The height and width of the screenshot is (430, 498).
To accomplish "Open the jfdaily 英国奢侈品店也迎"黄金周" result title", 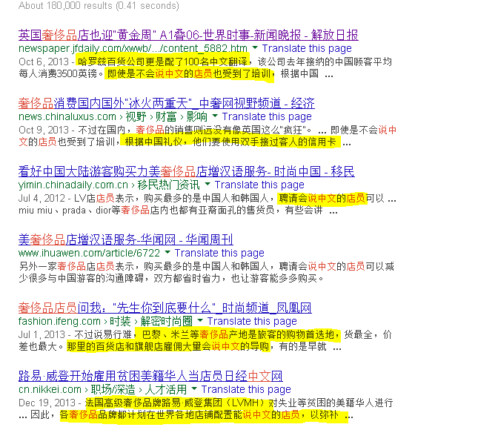I will 188,35.
